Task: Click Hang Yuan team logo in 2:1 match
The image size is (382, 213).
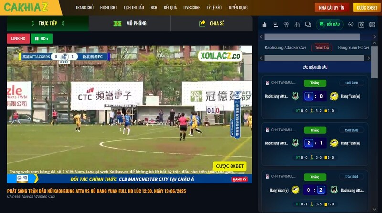Action: [x=334, y=143]
